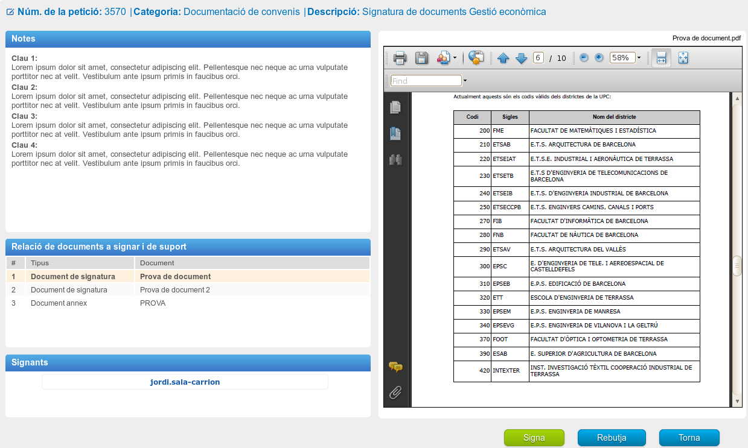Go to previous page with up arrow

[503, 58]
